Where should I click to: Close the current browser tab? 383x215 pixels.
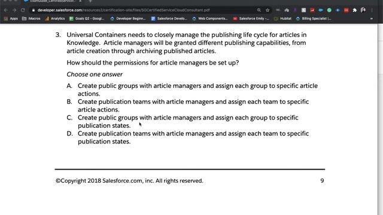pos(80,1)
